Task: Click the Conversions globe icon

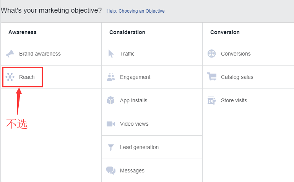Action: [x=211, y=54]
